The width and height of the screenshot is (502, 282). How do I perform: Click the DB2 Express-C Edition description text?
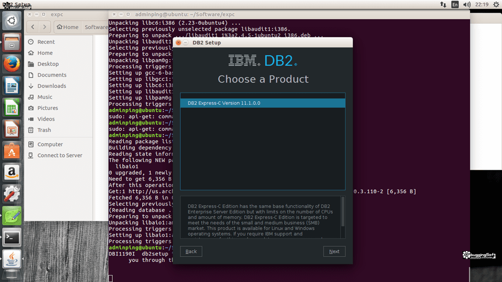pos(261,220)
